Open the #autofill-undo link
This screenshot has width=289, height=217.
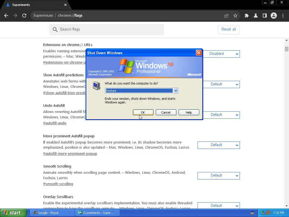click(x=55, y=123)
